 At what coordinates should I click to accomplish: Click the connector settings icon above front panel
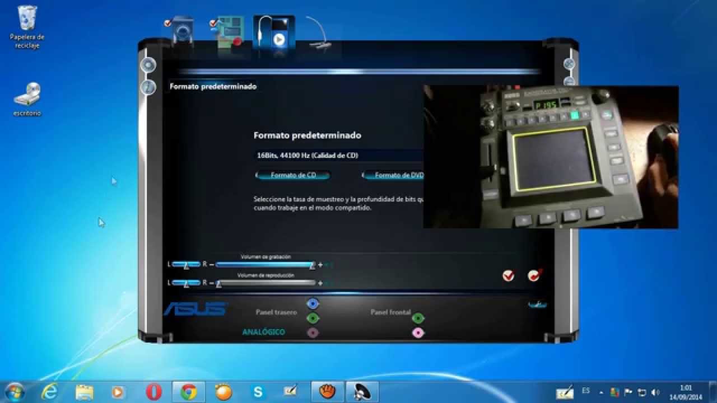537,304
